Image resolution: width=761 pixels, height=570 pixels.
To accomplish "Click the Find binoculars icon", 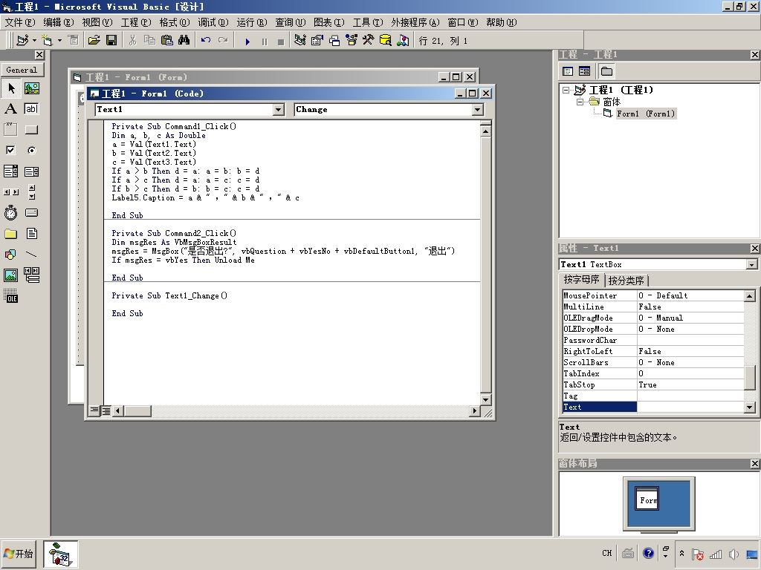I will click(x=184, y=40).
